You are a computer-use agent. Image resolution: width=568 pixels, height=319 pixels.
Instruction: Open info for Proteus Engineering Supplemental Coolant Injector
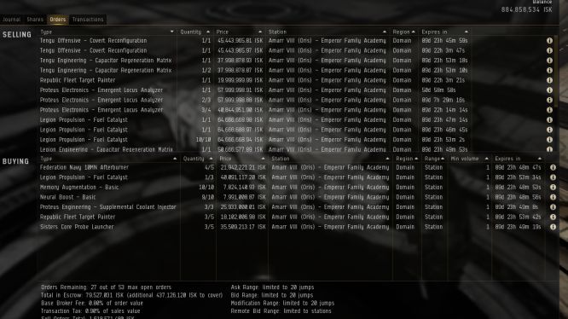pos(553,207)
